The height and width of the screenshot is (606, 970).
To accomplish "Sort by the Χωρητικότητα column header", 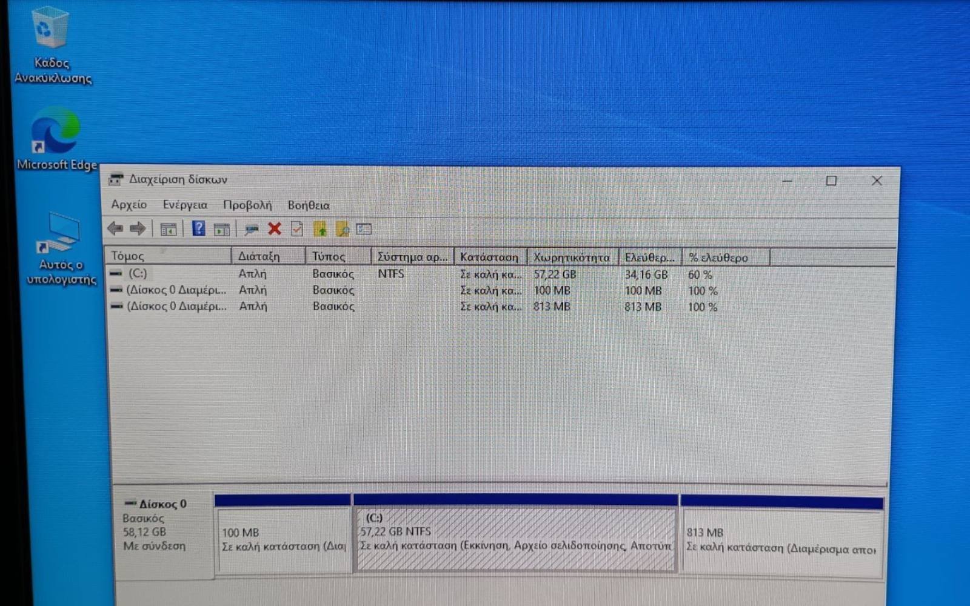I will click(573, 258).
